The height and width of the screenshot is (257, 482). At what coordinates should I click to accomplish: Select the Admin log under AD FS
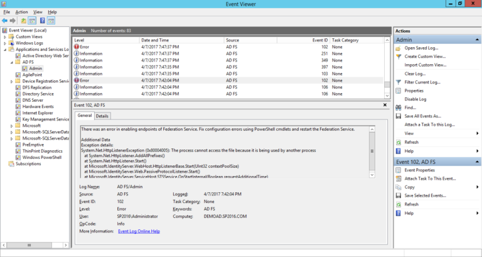[x=36, y=68]
